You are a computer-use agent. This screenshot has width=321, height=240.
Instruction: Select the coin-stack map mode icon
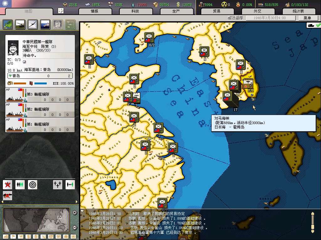(36, 237)
